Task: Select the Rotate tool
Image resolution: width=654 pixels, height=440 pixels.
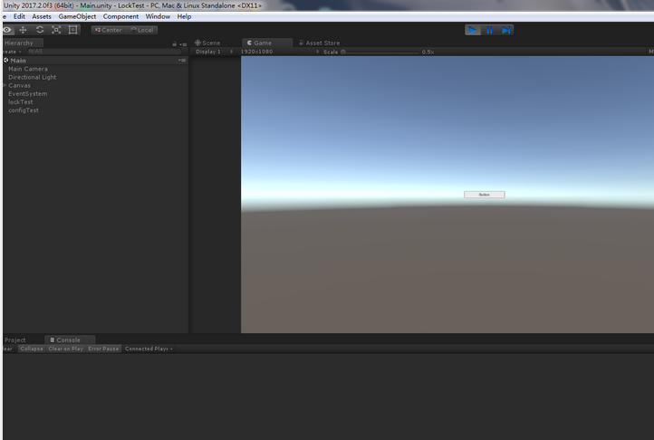Action: (40, 30)
